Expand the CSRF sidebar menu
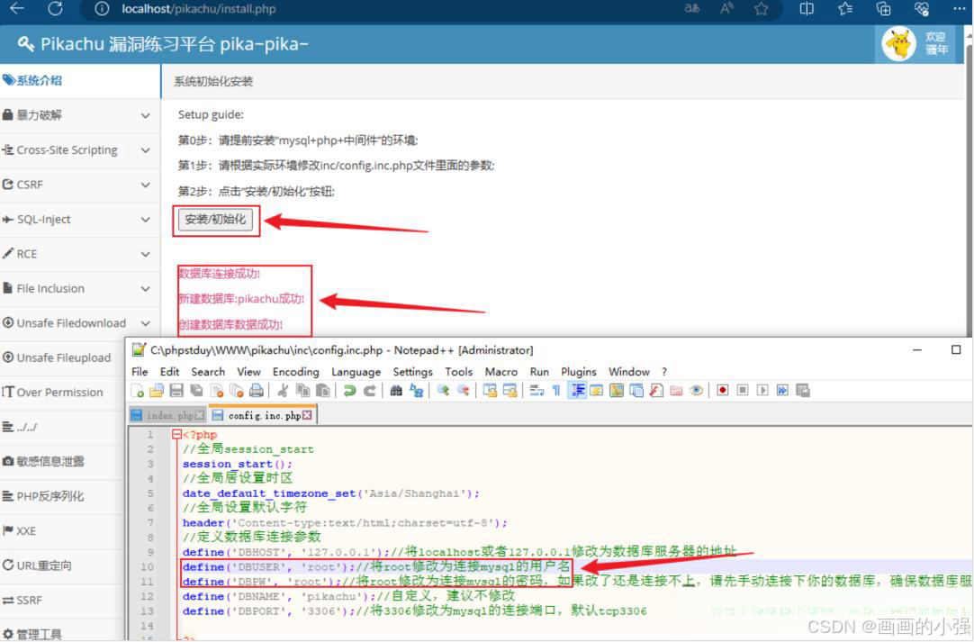Screen dimensions: 974x642 click(x=80, y=185)
